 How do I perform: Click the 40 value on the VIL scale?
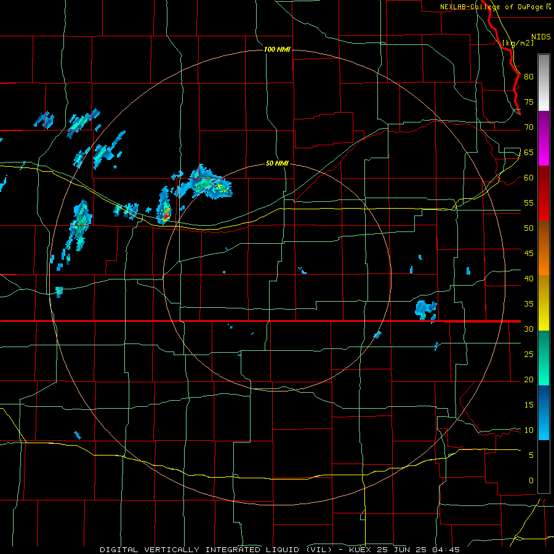529,279
